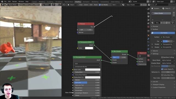Select Glass Shader material slot
Viewport: 176px width, 99px height.
[x=161, y=13]
